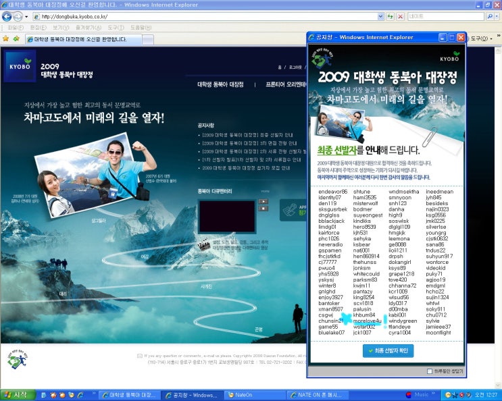
Task: Expand the Music toolbar overflow chevron
Action: tap(433, 393)
